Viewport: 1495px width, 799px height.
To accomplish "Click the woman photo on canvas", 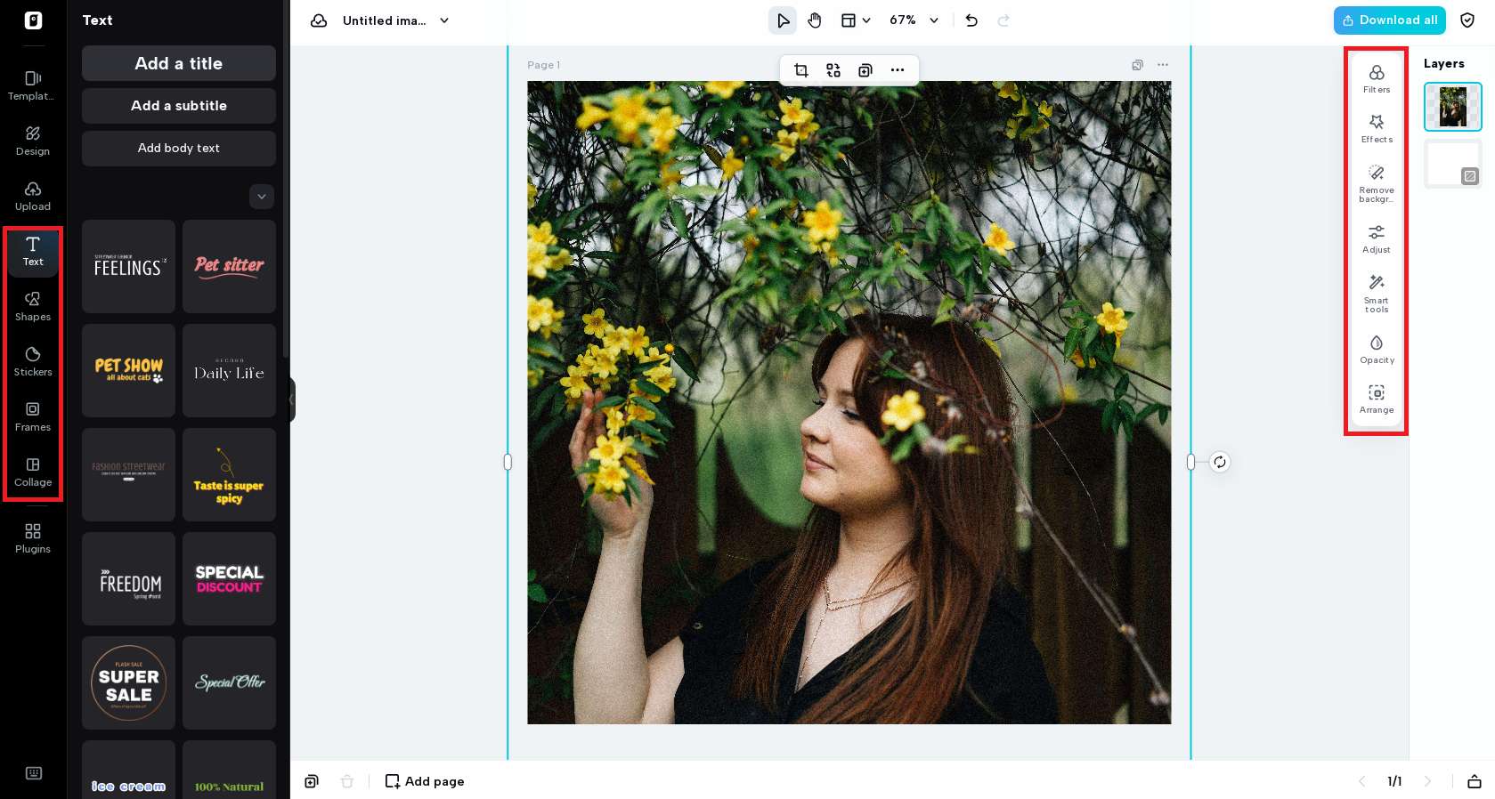I will (849, 403).
